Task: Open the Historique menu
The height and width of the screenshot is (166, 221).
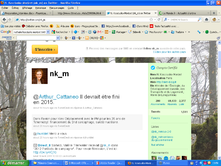Action: click(41, 7)
